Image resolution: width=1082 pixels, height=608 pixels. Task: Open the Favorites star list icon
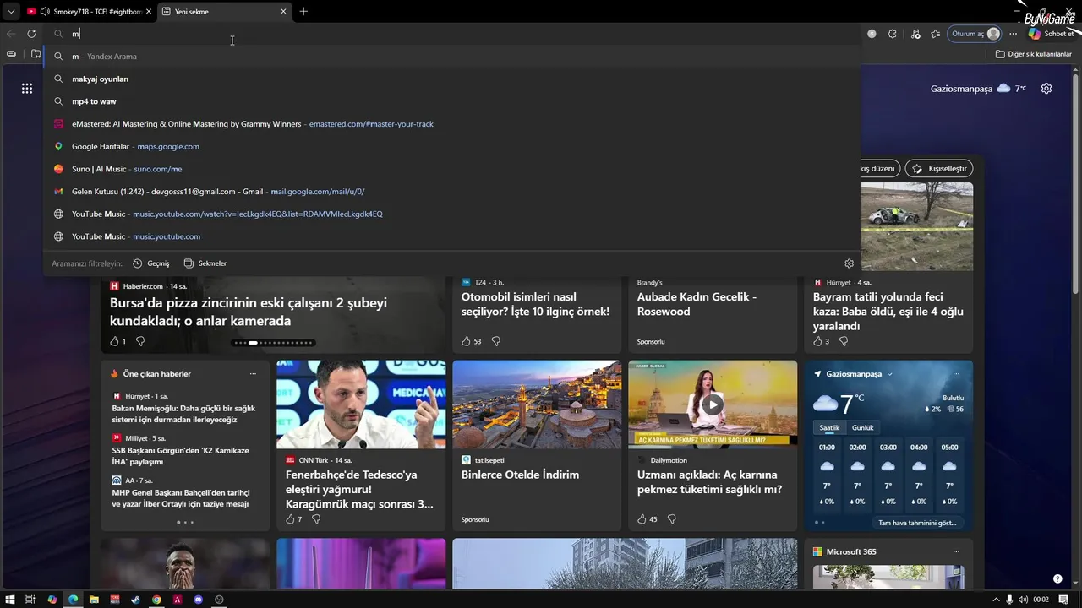tap(936, 34)
